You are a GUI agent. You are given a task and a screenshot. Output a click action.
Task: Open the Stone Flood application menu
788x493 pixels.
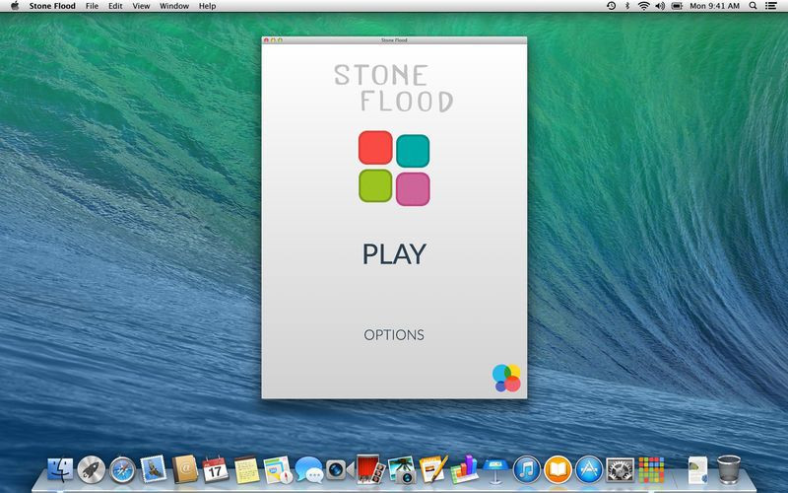coord(52,6)
